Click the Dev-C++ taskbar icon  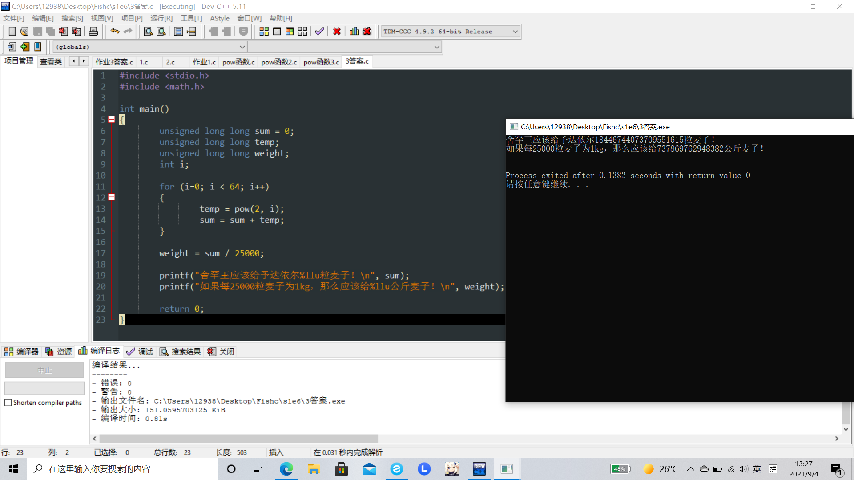coord(479,469)
